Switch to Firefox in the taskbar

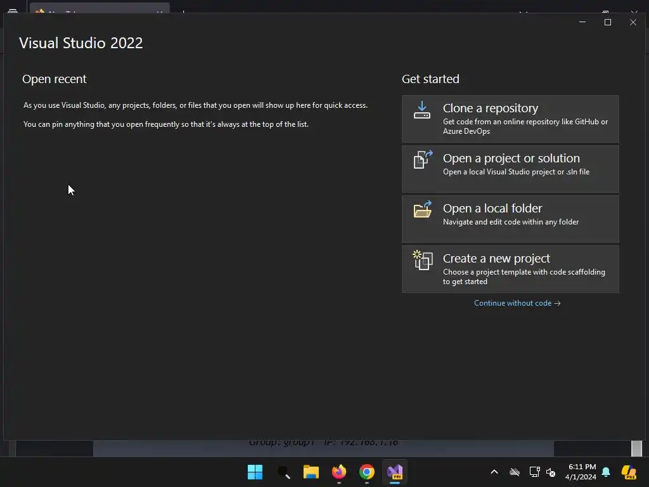point(339,472)
